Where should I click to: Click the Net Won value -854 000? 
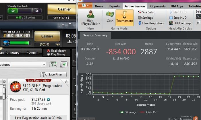[121, 52]
